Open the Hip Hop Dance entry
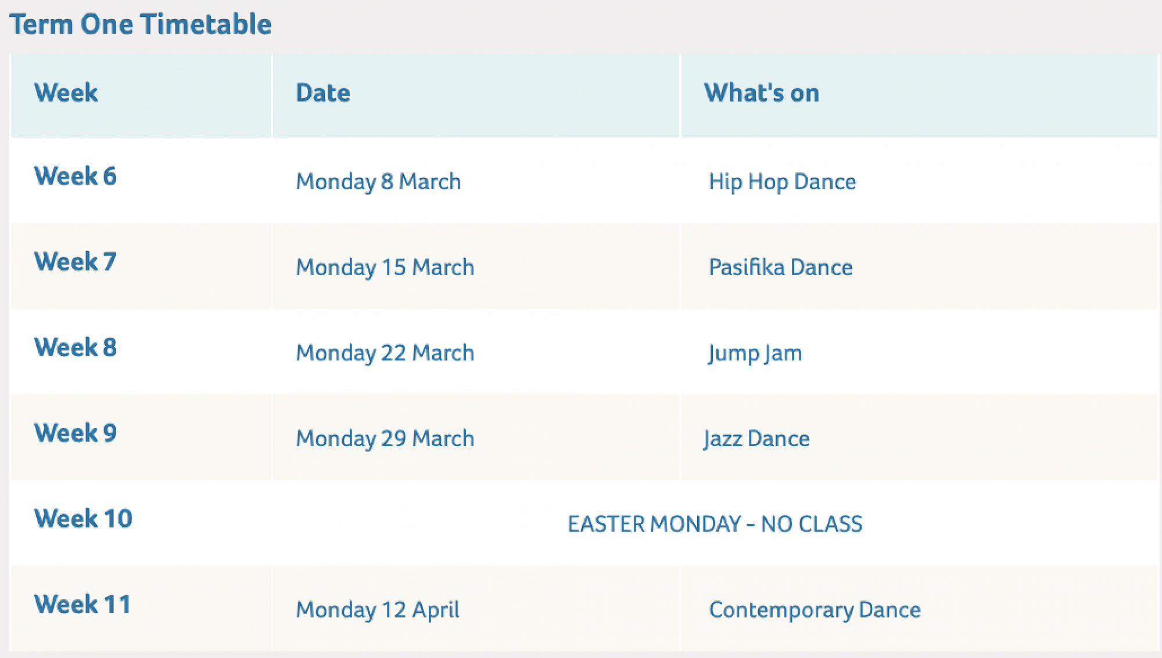 click(x=782, y=182)
